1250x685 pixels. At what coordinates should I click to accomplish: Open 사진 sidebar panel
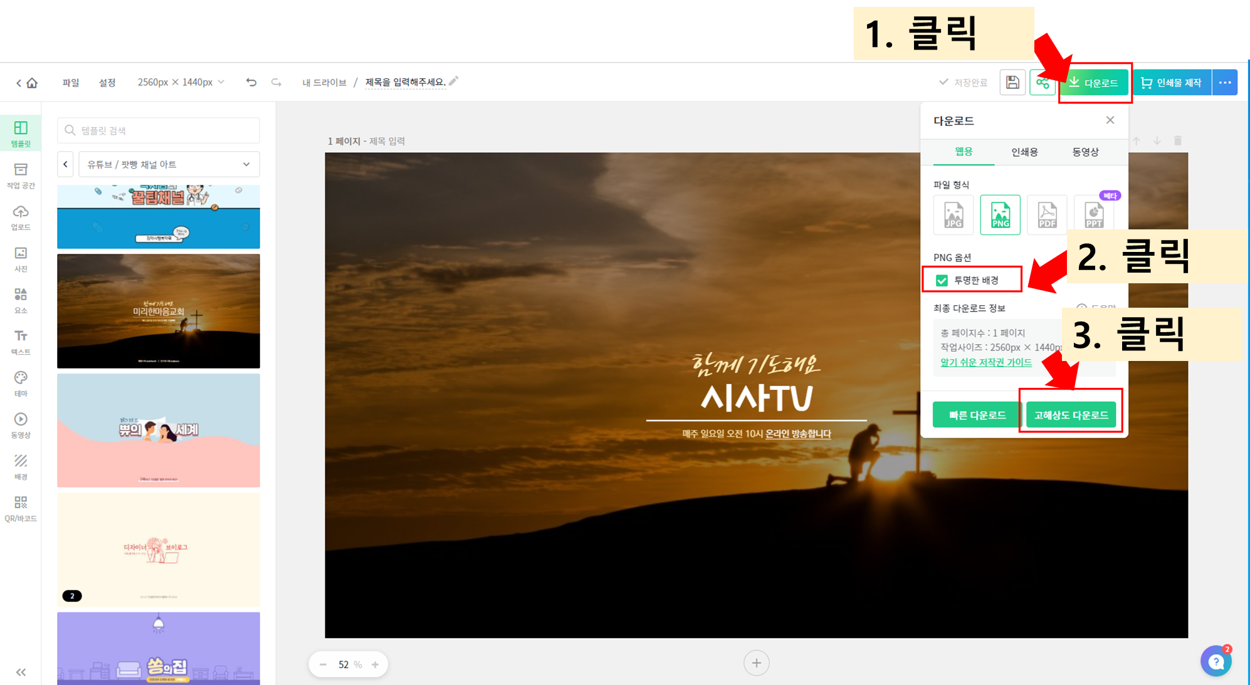point(21,259)
